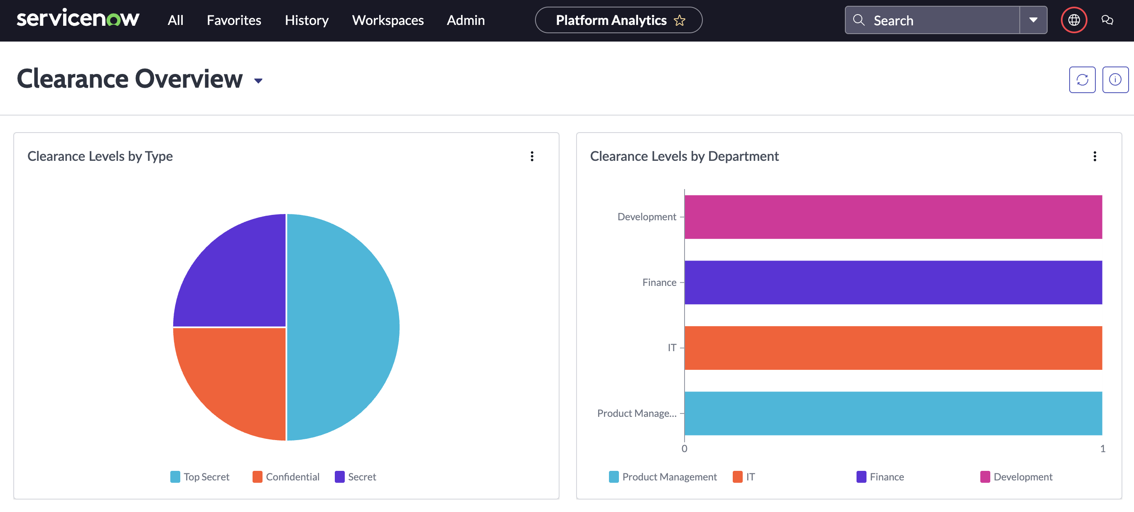Open options menu on Clearance Levels by Department
The height and width of the screenshot is (512, 1134).
[x=1095, y=156]
